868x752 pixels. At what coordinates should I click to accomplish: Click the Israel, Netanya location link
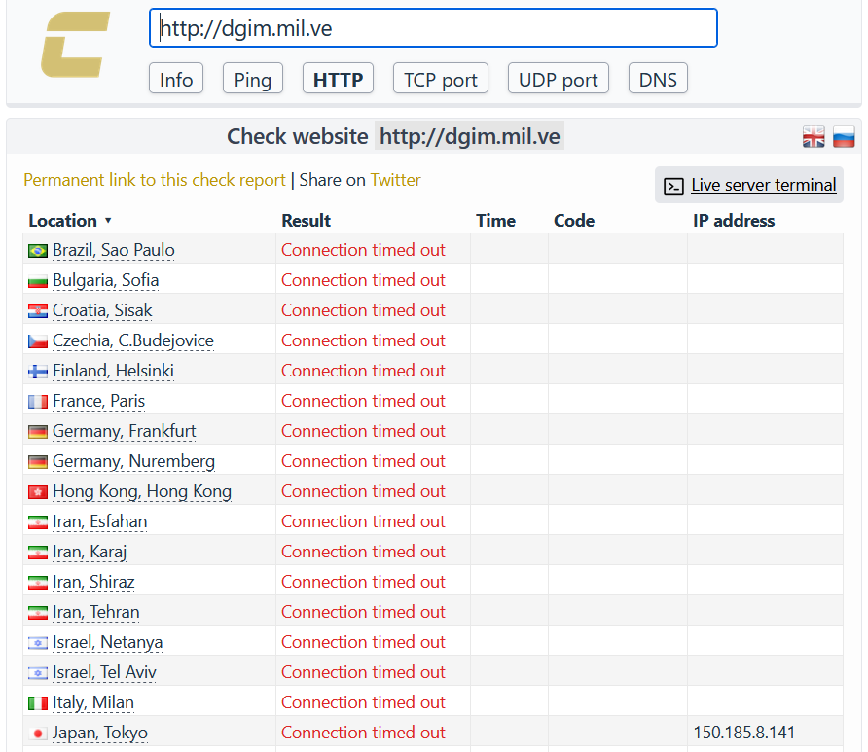pyautogui.click(x=107, y=642)
